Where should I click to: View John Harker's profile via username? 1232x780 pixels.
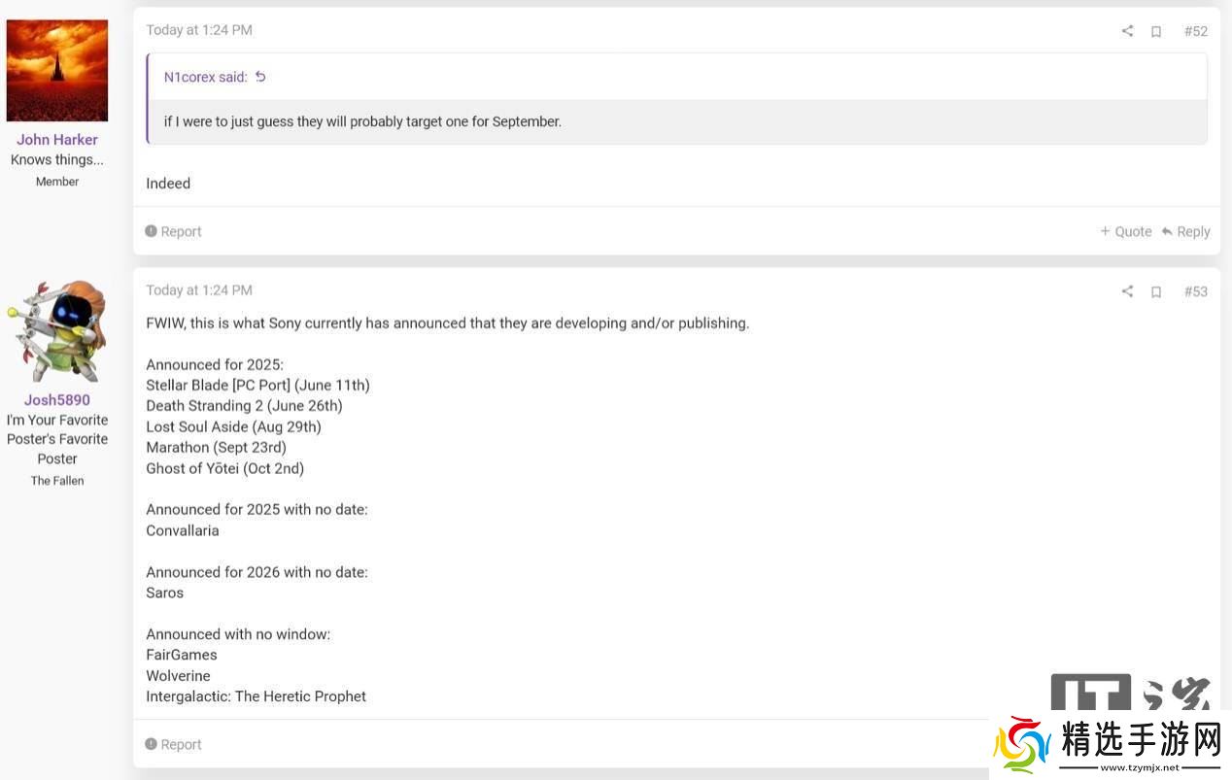point(57,139)
